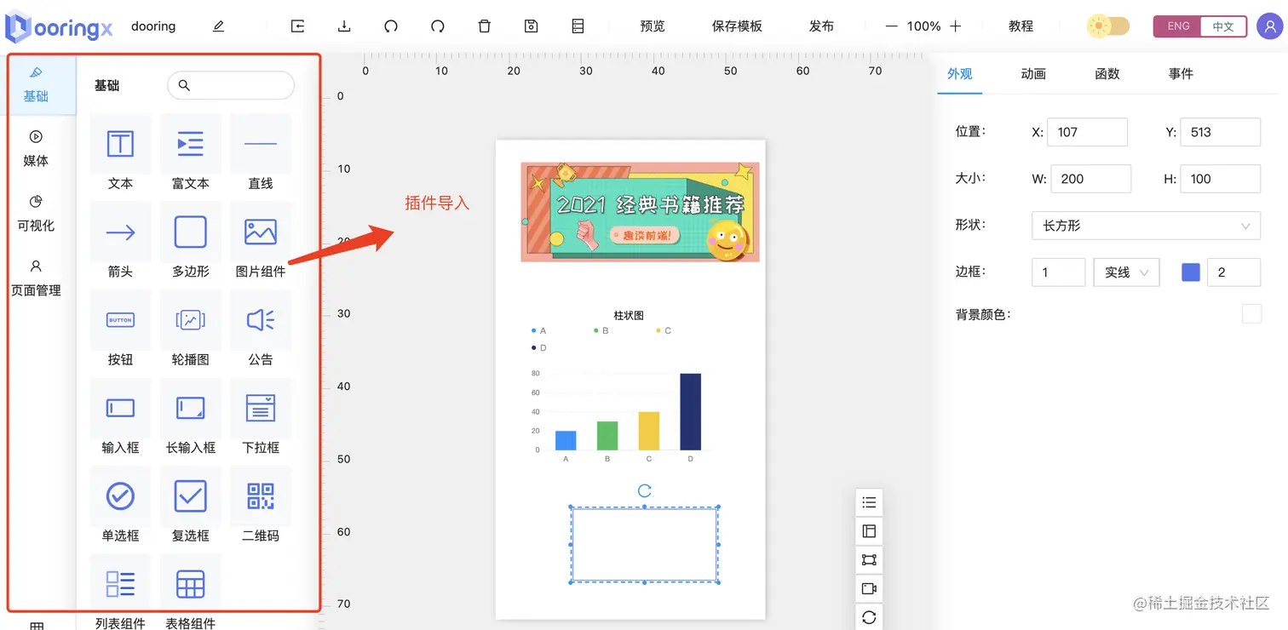Click the DooringX logo
1288x630 pixels.
(59, 27)
